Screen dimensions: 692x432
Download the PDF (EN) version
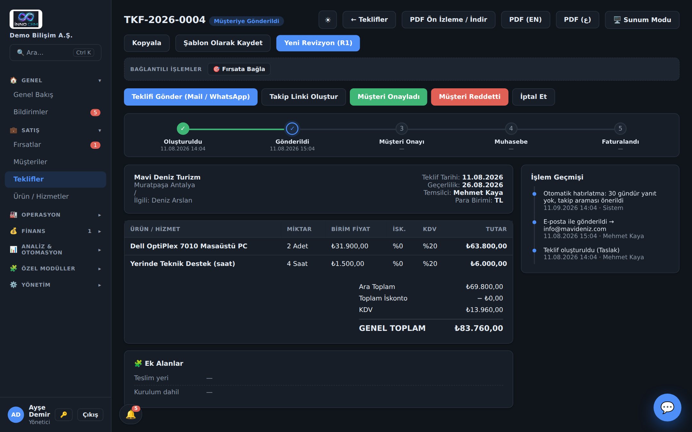pyautogui.click(x=525, y=20)
